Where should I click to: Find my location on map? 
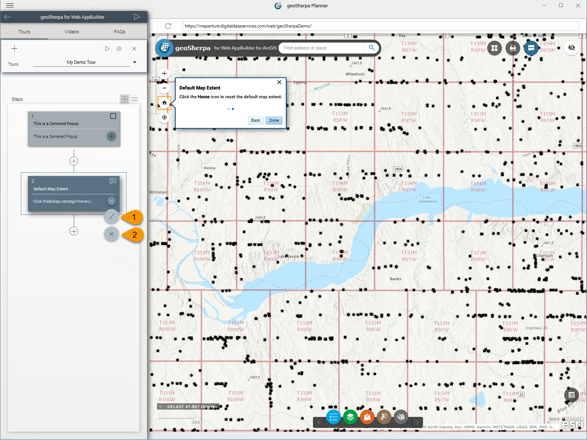point(164,117)
